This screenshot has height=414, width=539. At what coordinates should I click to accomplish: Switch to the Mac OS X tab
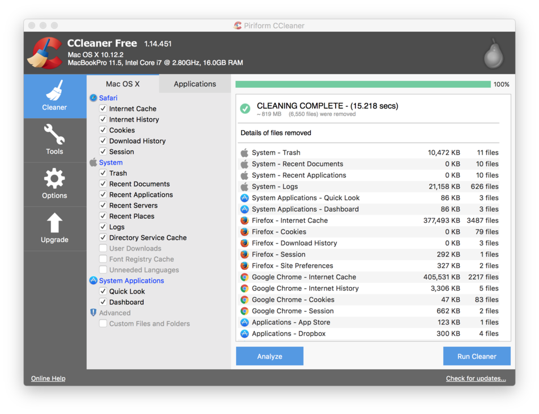(x=123, y=84)
